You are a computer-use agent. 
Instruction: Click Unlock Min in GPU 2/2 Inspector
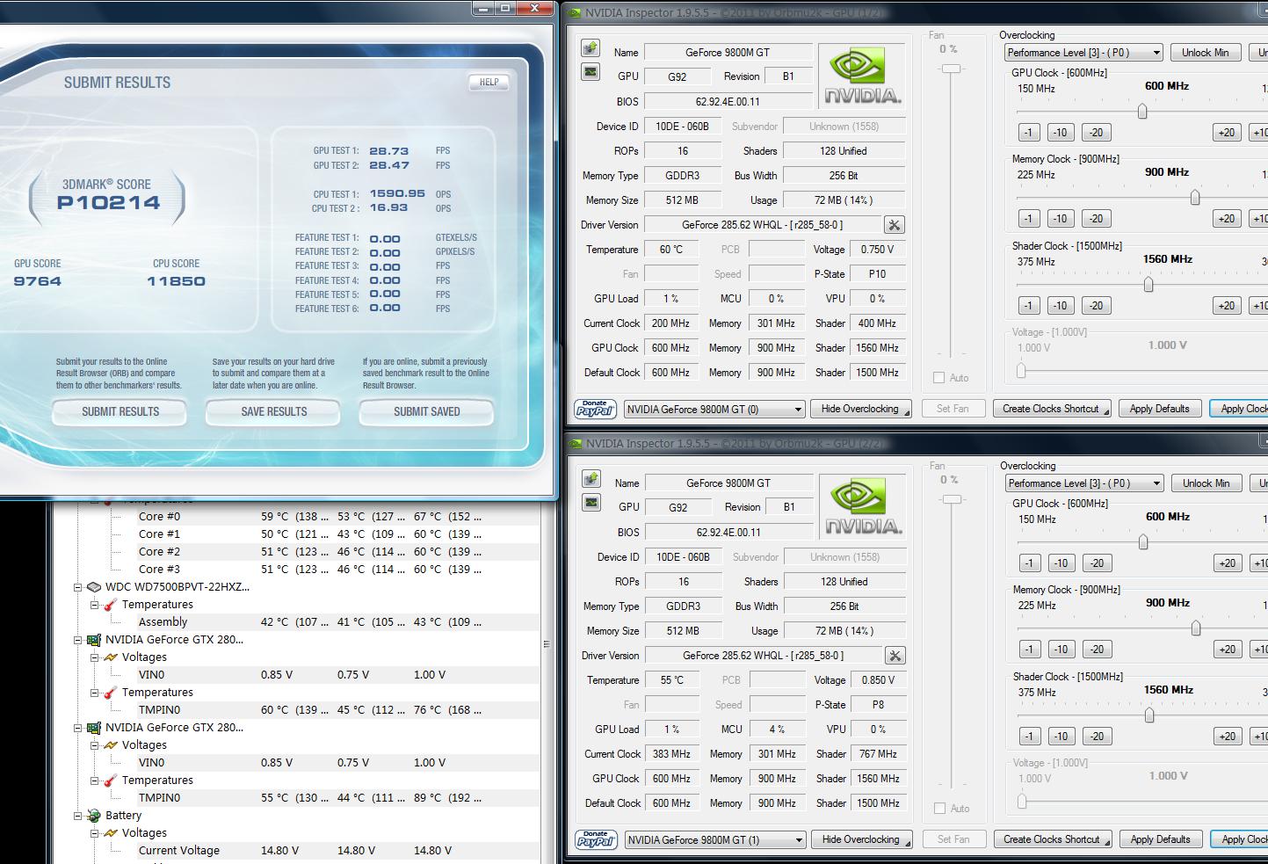pyautogui.click(x=1206, y=483)
